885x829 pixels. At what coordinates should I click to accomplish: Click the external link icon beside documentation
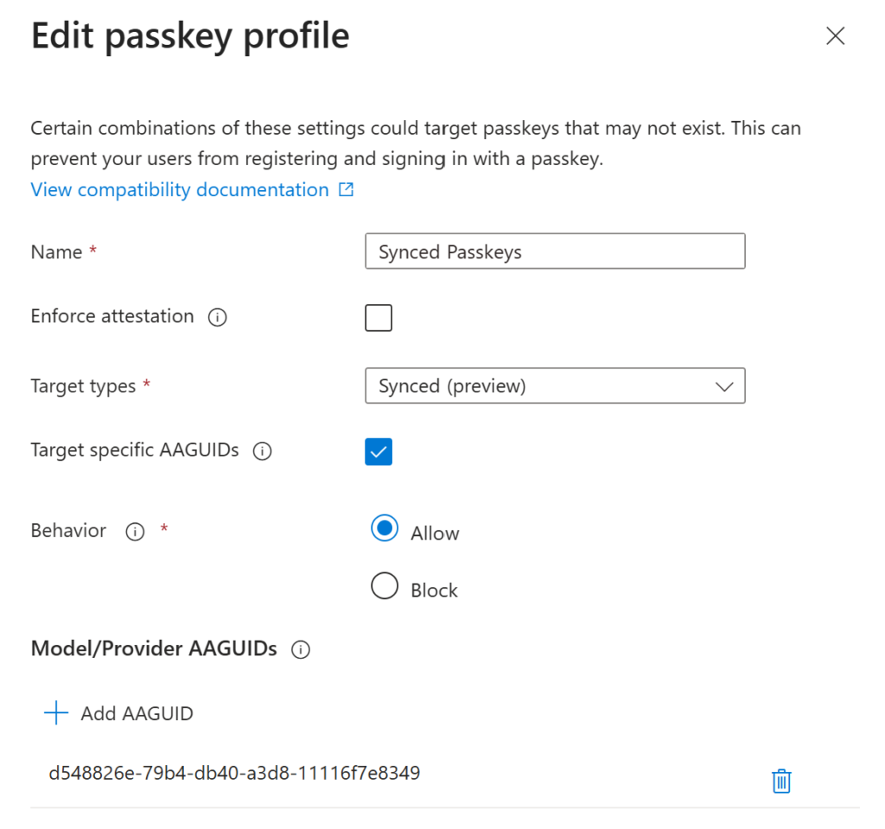pos(347,190)
